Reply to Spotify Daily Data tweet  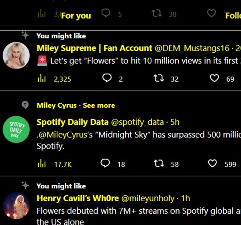[105, 163]
